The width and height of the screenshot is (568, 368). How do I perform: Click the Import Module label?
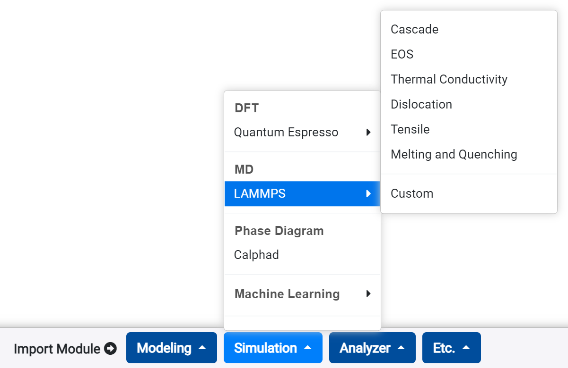57,349
